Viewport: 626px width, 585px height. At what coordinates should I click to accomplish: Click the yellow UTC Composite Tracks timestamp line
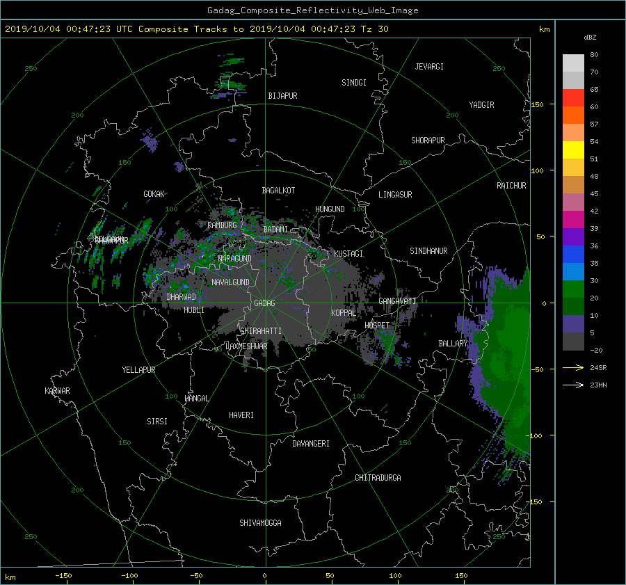[196, 29]
